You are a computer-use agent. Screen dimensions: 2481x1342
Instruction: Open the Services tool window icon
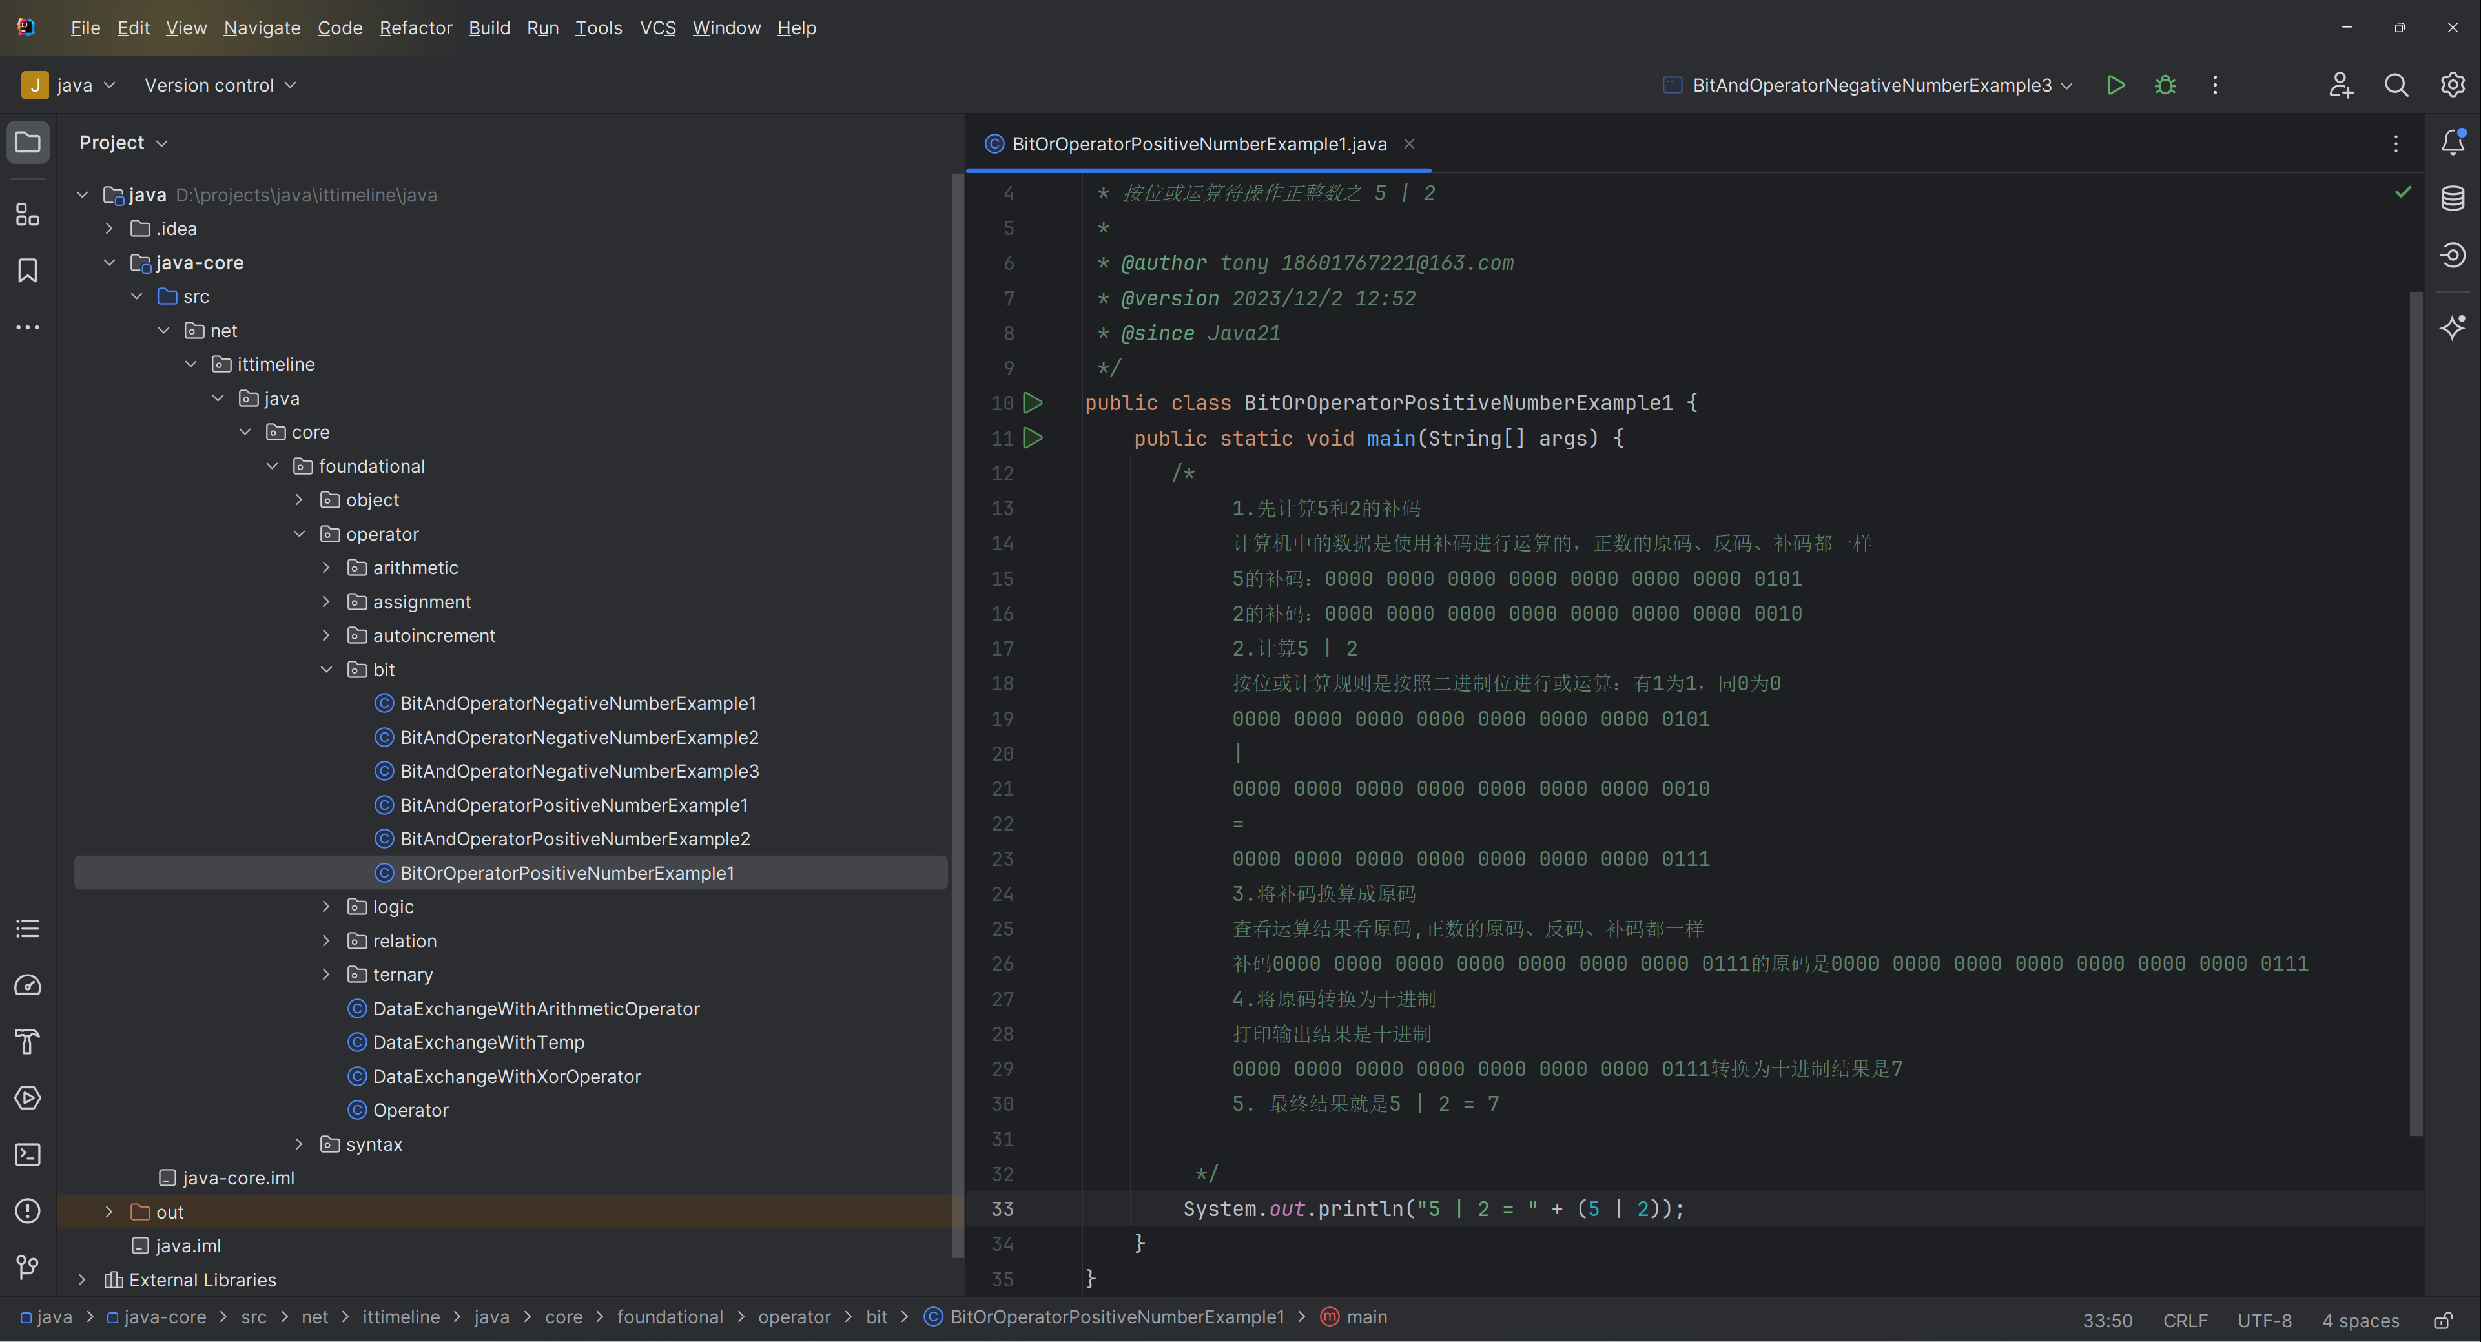tap(28, 1097)
